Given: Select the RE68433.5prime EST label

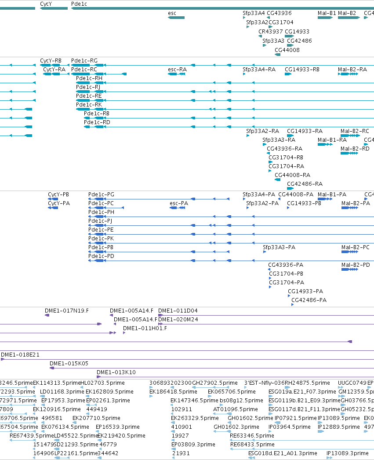Looking at the screenshot, I should pos(252,444).
